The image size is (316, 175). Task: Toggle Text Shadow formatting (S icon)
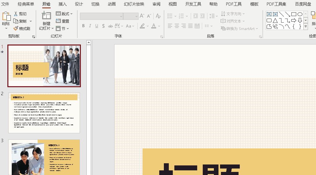(x=103, y=26)
